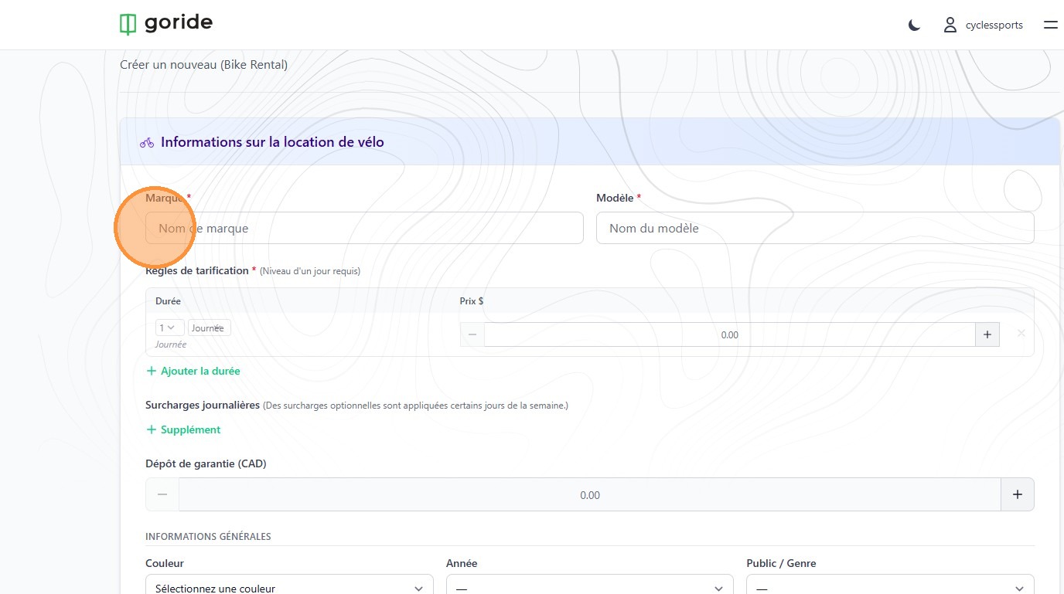
Task: Open the duration number dropdown
Action: click(x=169, y=328)
